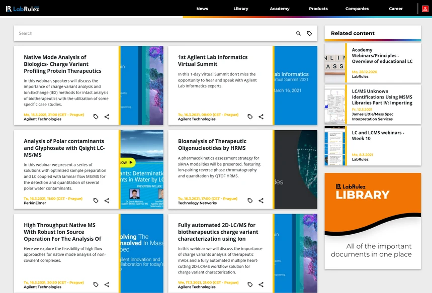This screenshot has width=432, height=293.
Task: Click 'Technology Networks' organizer text
Action: [x=197, y=203]
